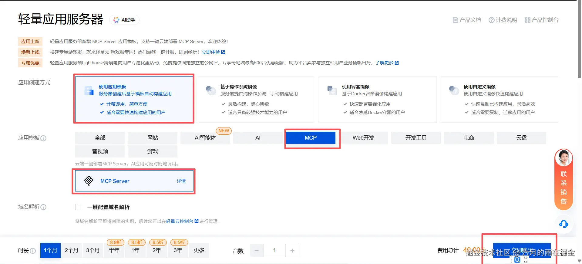Screen dimensions: 582x264
Task: Open 产品控制台 console link
Action: coord(542,20)
